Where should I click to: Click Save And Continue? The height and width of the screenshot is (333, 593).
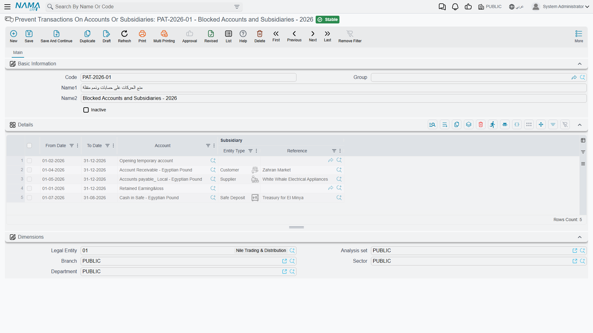57,36
